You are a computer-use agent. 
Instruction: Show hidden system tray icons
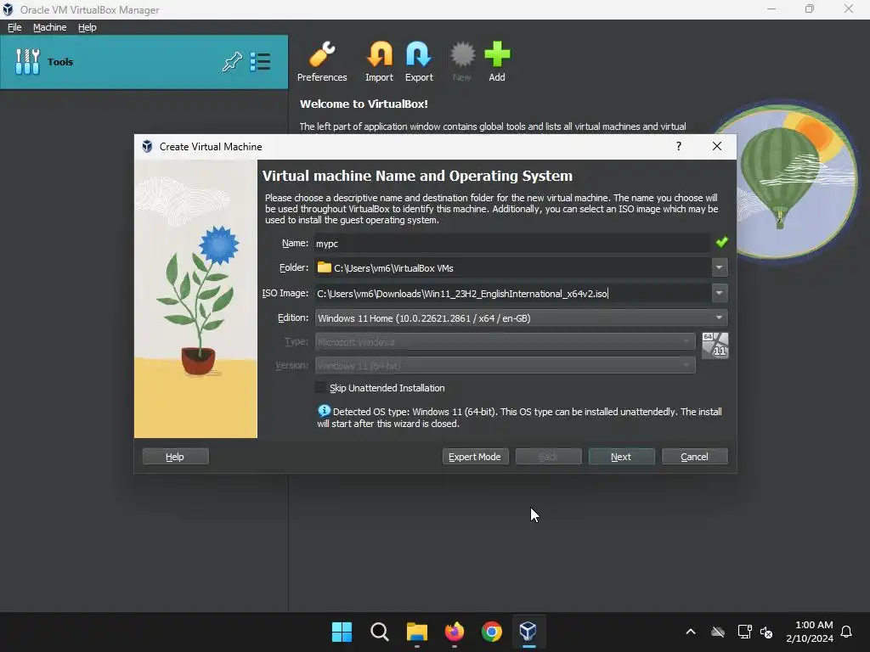pyautogui.click(x=691, y=632)
